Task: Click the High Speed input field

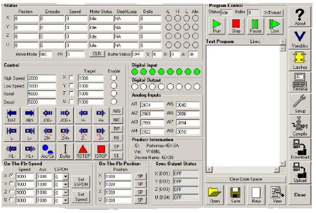Action: coord(42,78)
